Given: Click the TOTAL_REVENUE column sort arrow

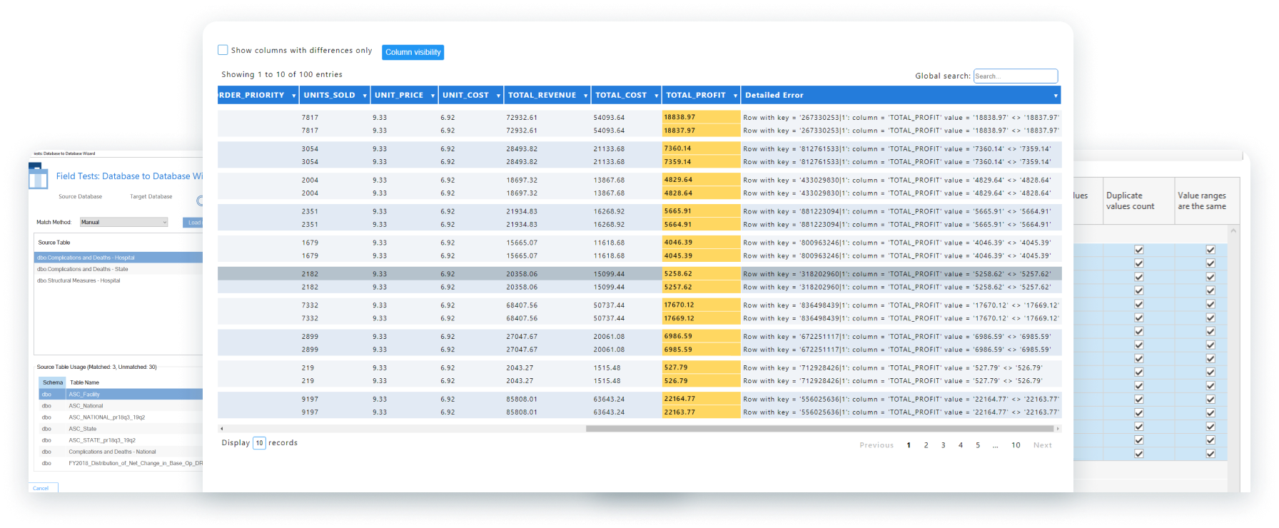Looking at the screenshot, I should [585, 96].
